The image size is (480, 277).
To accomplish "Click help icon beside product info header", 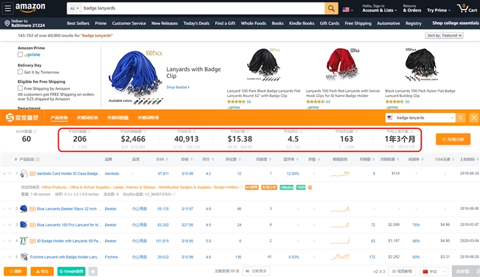I will (38, 160).
